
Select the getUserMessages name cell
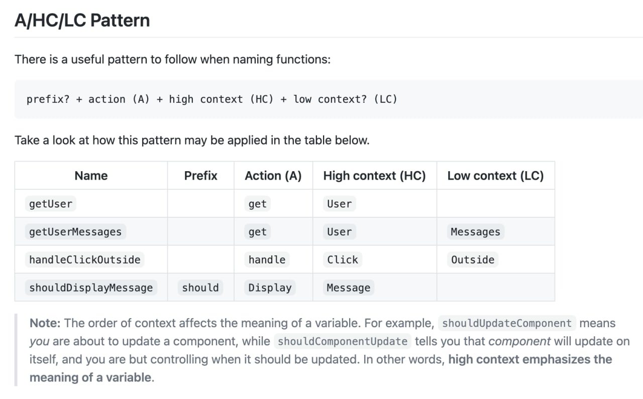point(75,232)
